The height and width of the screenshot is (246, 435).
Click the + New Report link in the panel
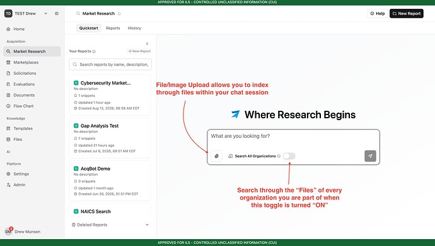point(139,51)
